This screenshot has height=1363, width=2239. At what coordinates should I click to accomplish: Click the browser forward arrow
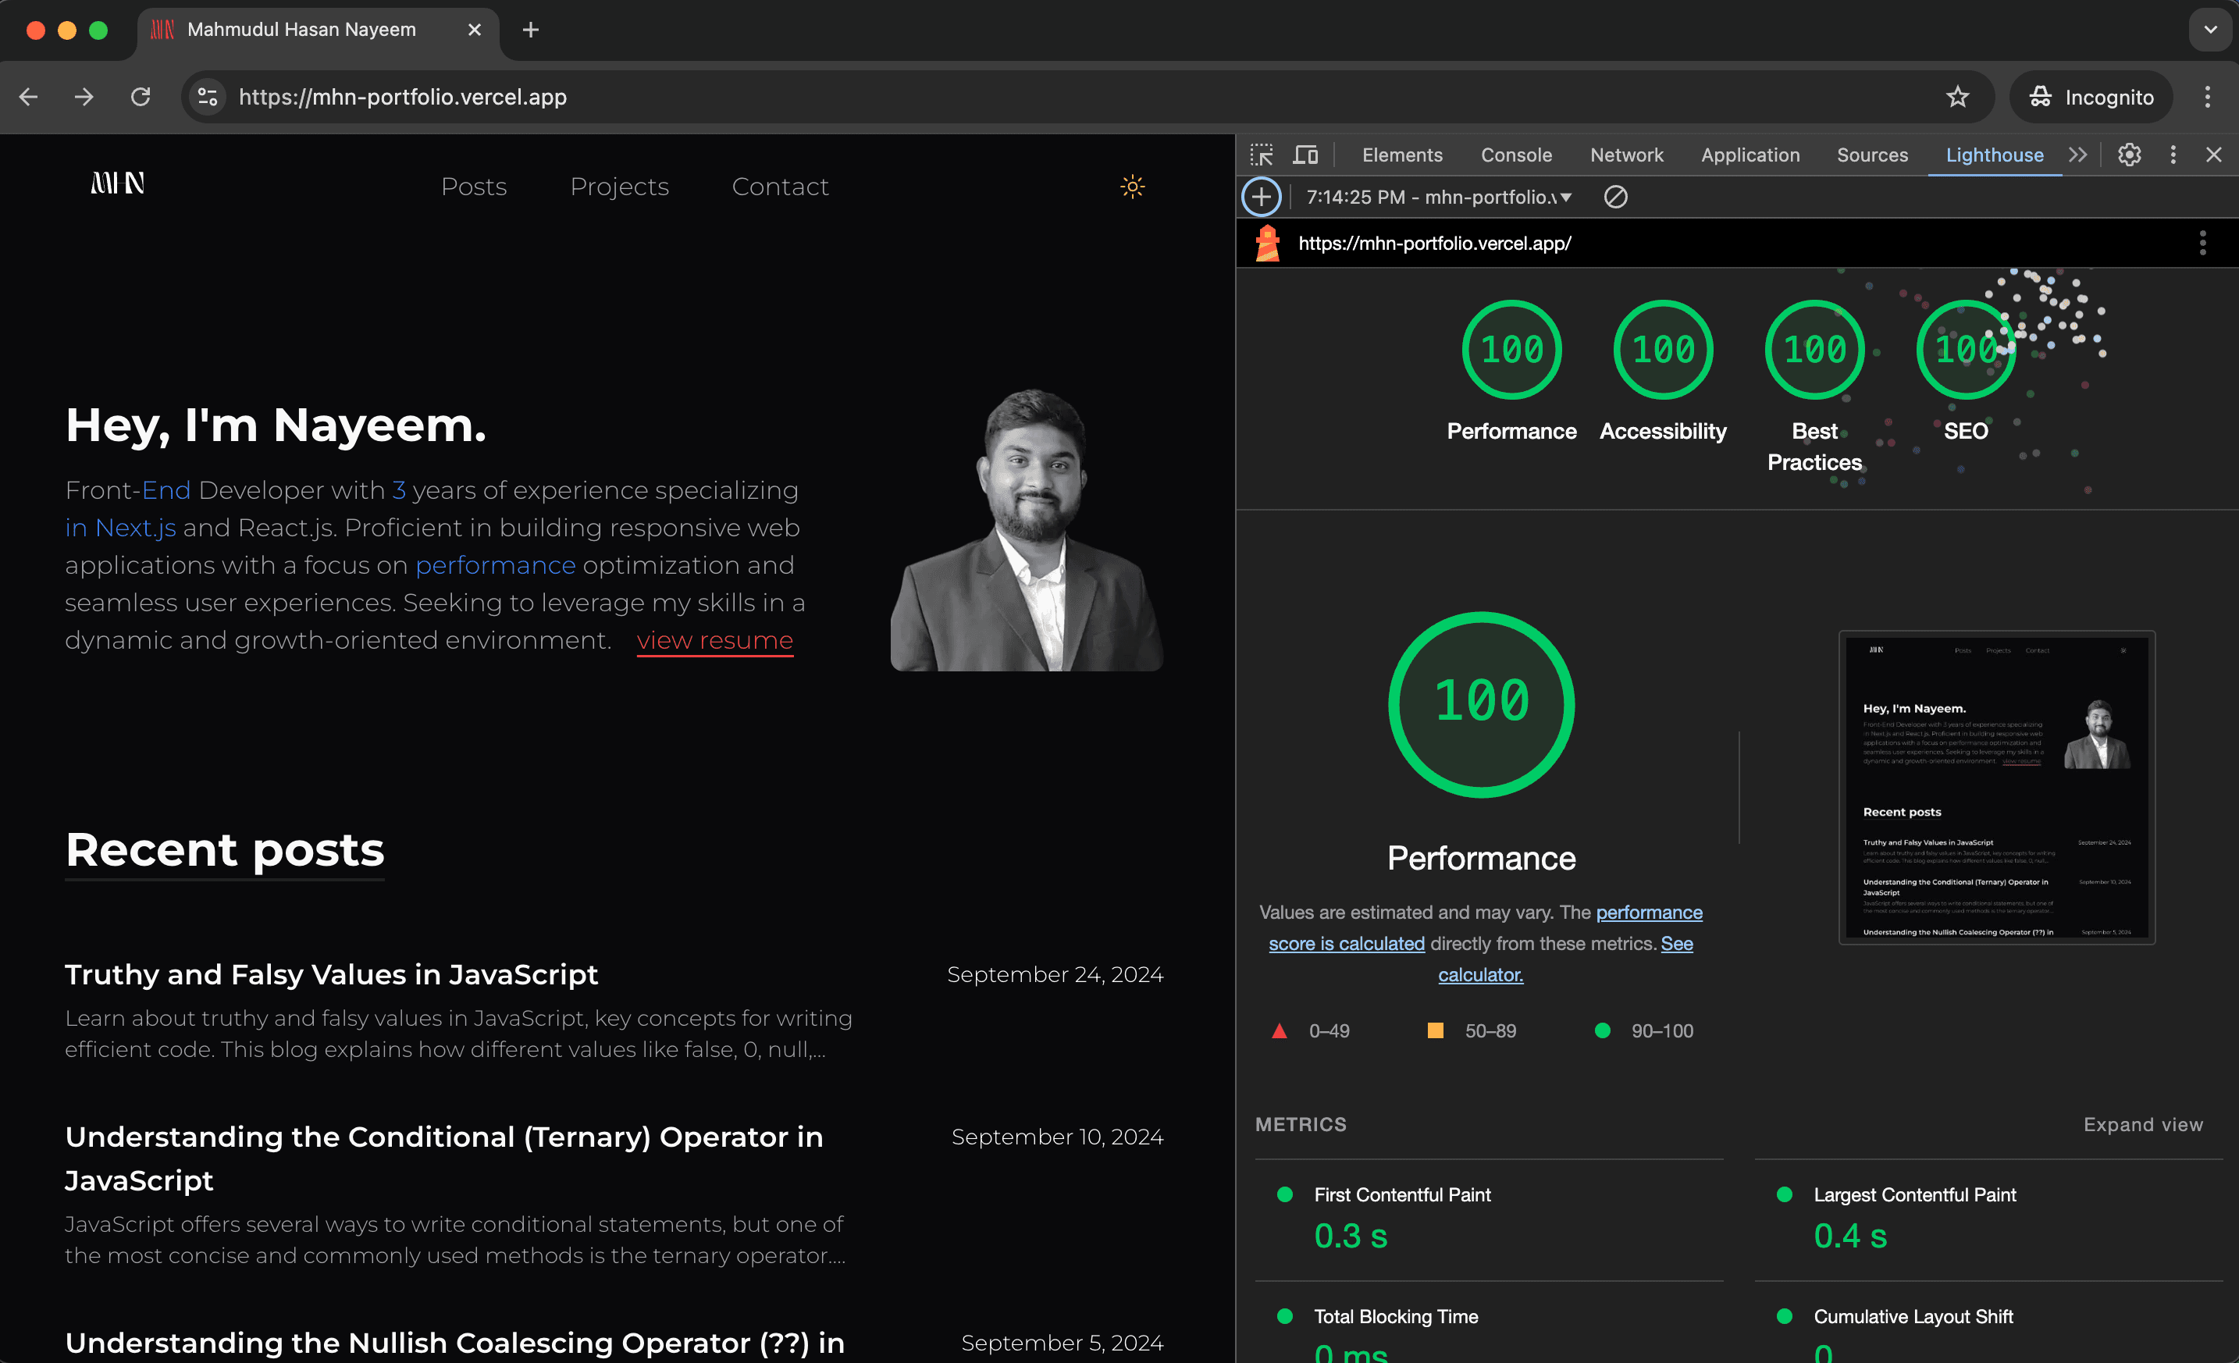coord(84,98)
